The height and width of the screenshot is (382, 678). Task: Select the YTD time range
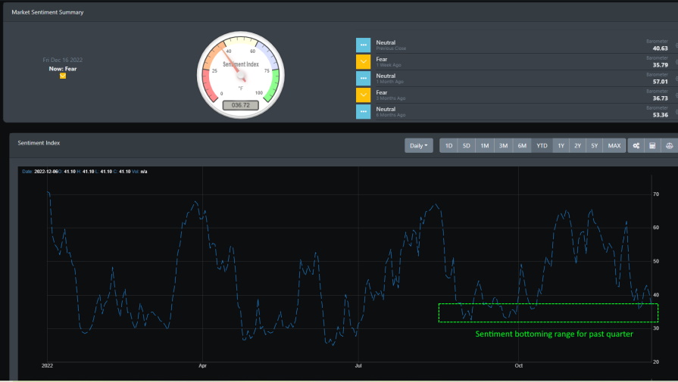(x=542, y=146)
